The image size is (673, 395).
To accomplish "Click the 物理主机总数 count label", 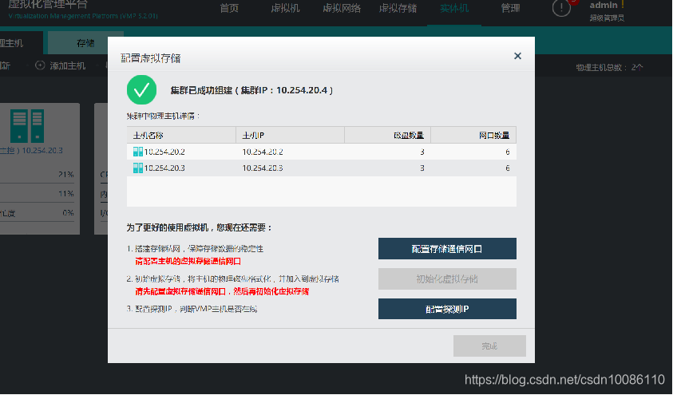I will point(609,67).
